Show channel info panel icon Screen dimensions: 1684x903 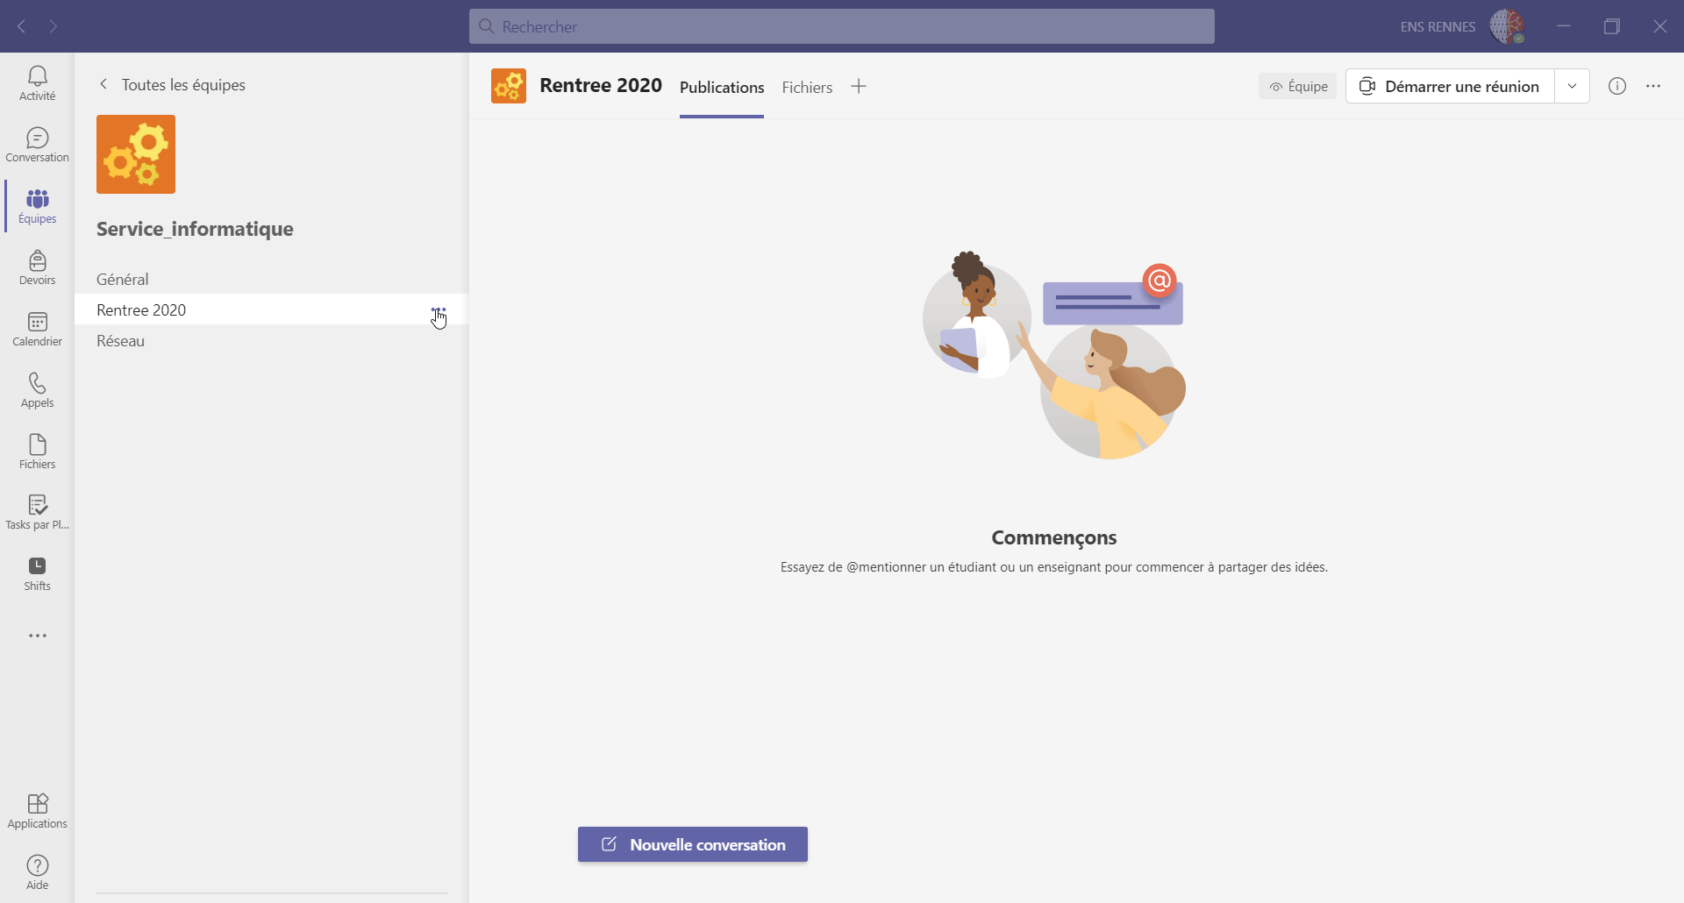pos(1616,86)
